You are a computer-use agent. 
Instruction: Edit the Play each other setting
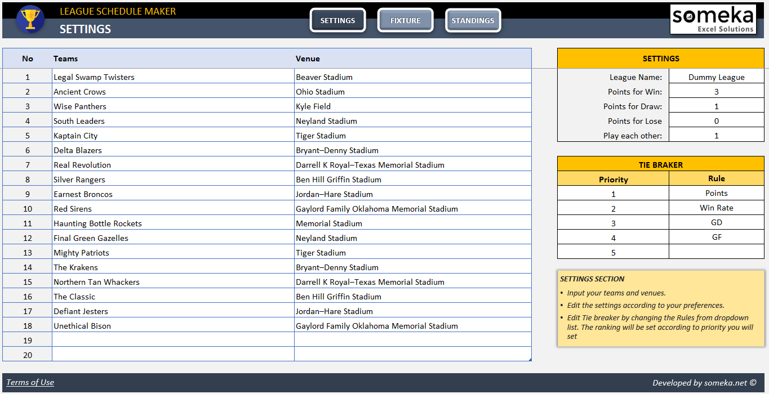(716, 135)
